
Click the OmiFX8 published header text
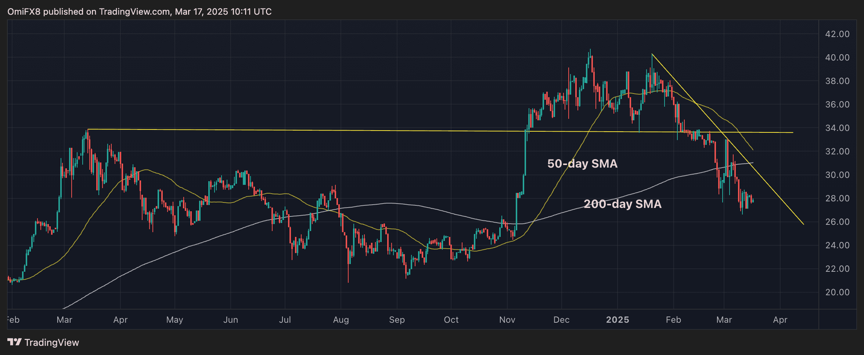pyautogui.click(x=140, y=12)
